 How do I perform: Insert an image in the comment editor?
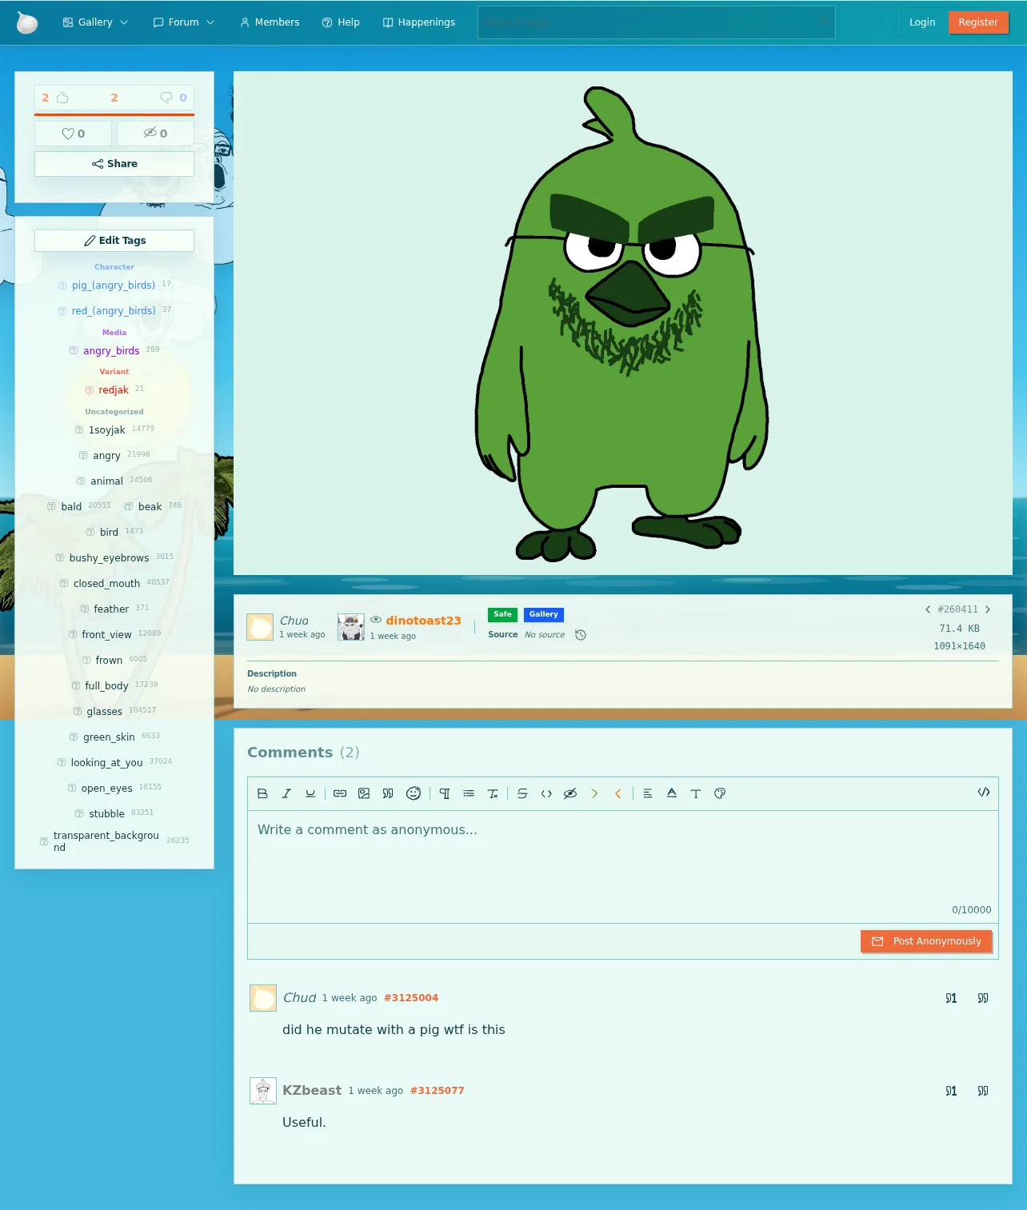364,793
